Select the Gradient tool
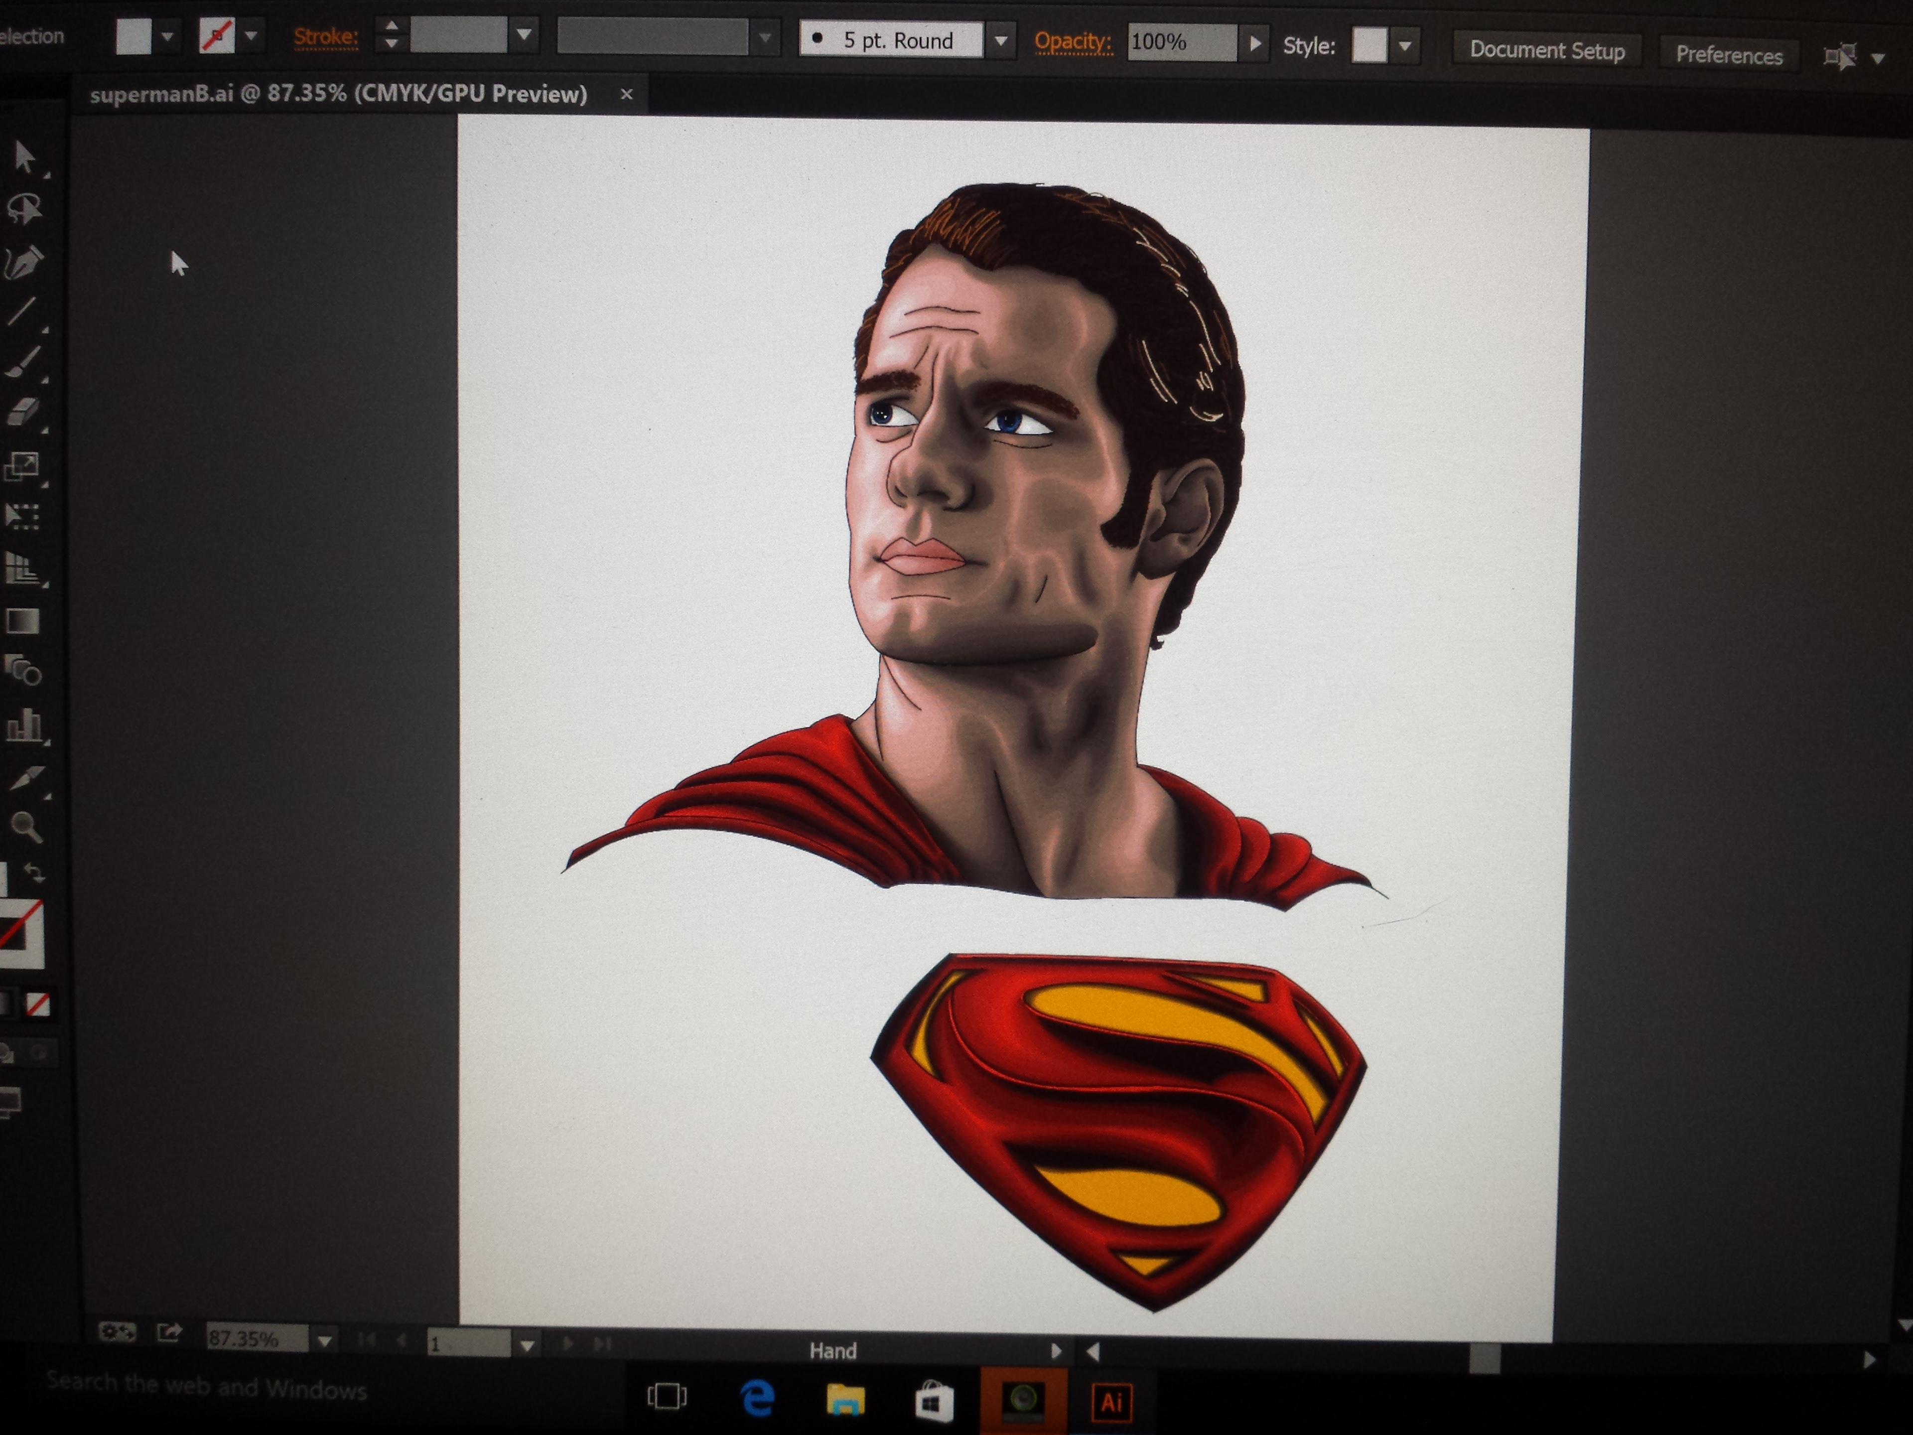 click(22, 621)
